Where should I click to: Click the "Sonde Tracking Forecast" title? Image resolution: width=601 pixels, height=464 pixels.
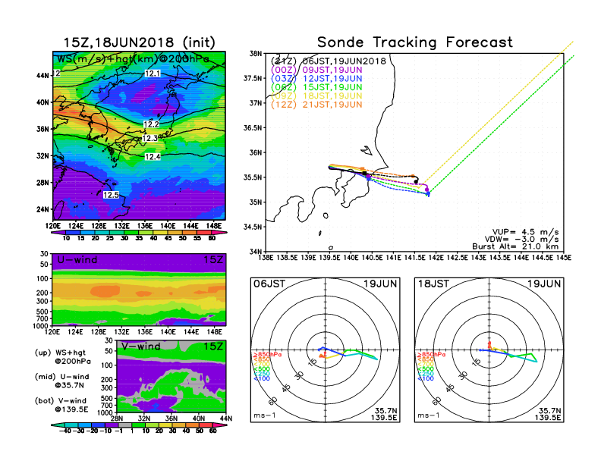pos(415,42)
